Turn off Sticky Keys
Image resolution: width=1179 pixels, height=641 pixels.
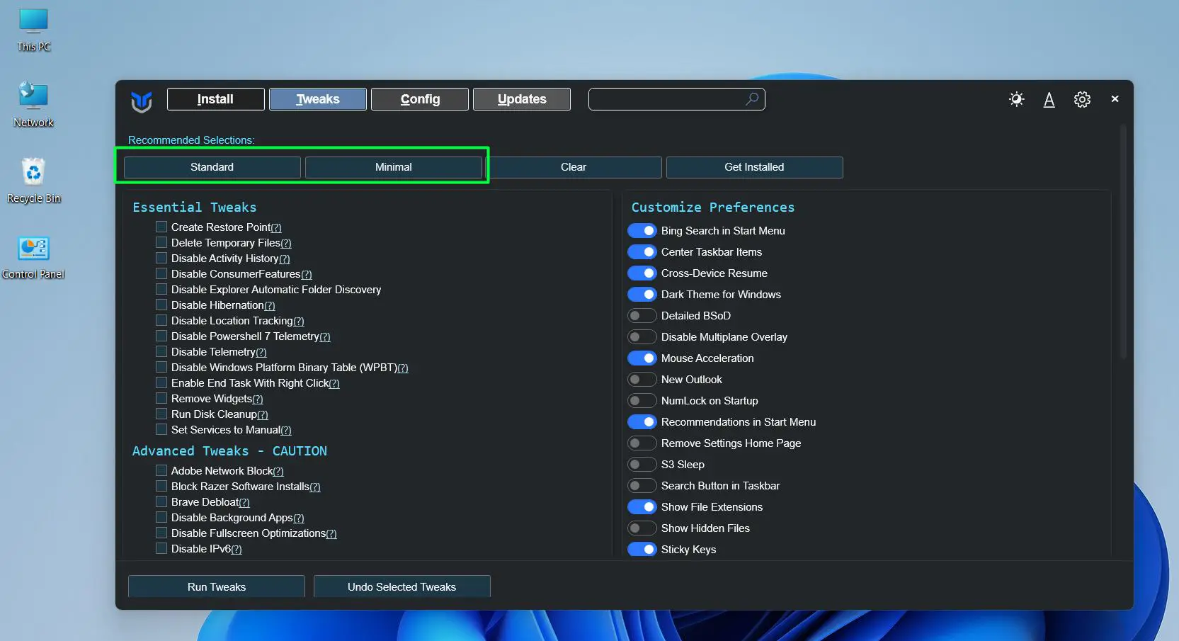(642, 549)
